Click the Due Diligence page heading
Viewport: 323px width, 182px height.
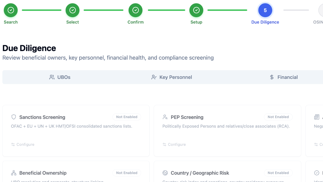coord(29,48)
